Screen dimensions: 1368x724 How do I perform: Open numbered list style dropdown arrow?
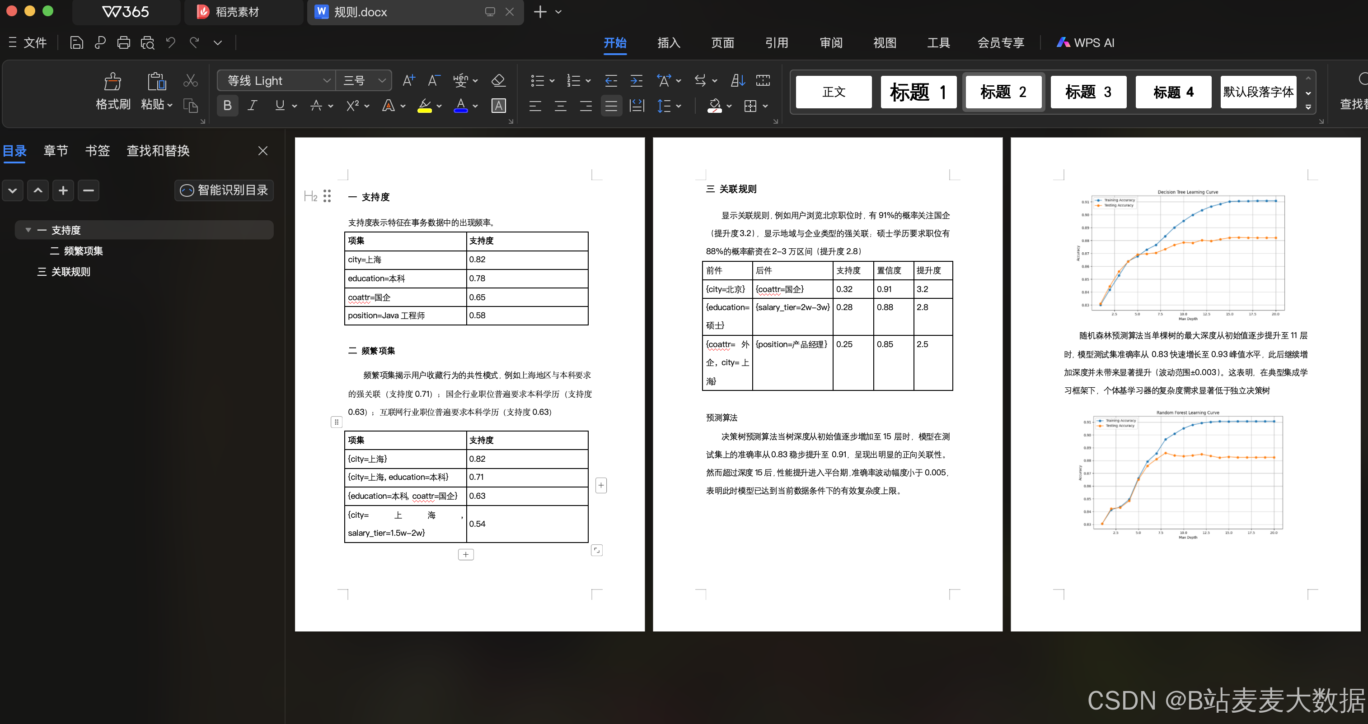point(588,81)
